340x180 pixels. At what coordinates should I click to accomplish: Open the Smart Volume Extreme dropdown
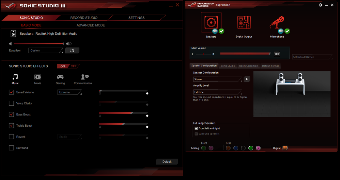pos(69,92)
